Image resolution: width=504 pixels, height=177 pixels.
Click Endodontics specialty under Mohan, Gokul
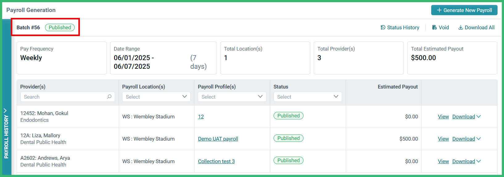(x=35, y=120)
